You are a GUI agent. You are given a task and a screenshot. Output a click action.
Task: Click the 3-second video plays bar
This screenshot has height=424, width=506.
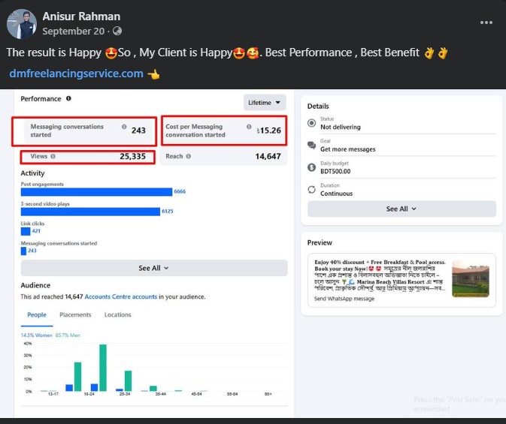point(90,212)
